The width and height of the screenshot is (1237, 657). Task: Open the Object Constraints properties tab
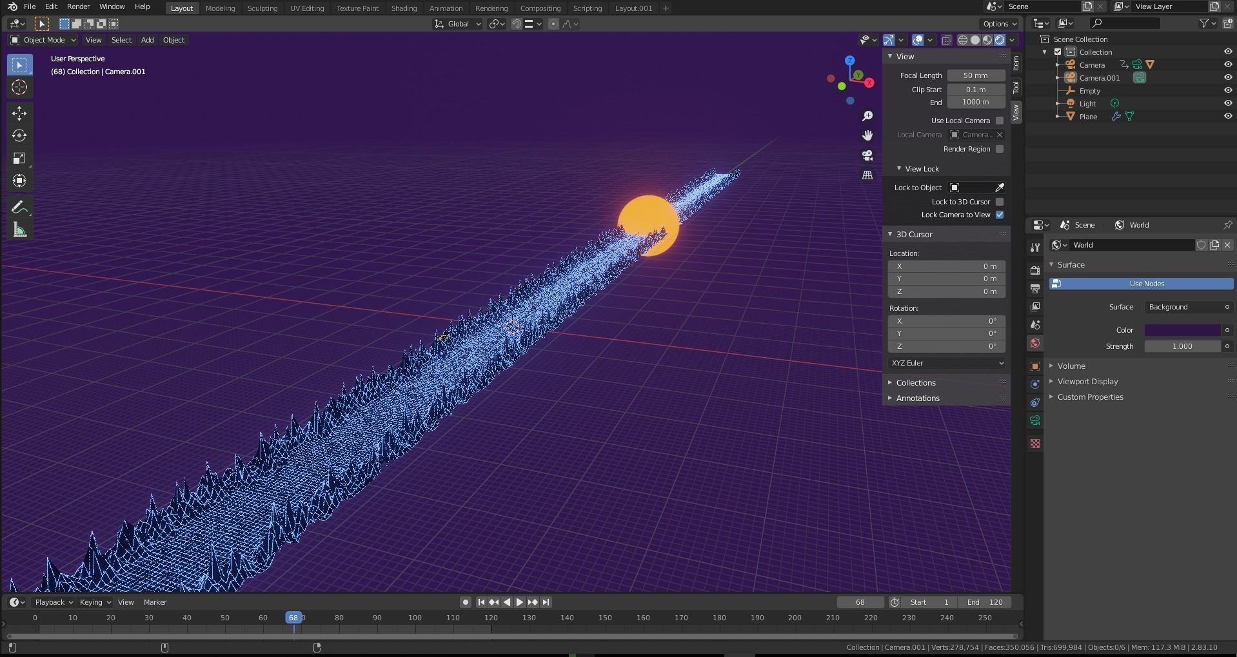1035,402
